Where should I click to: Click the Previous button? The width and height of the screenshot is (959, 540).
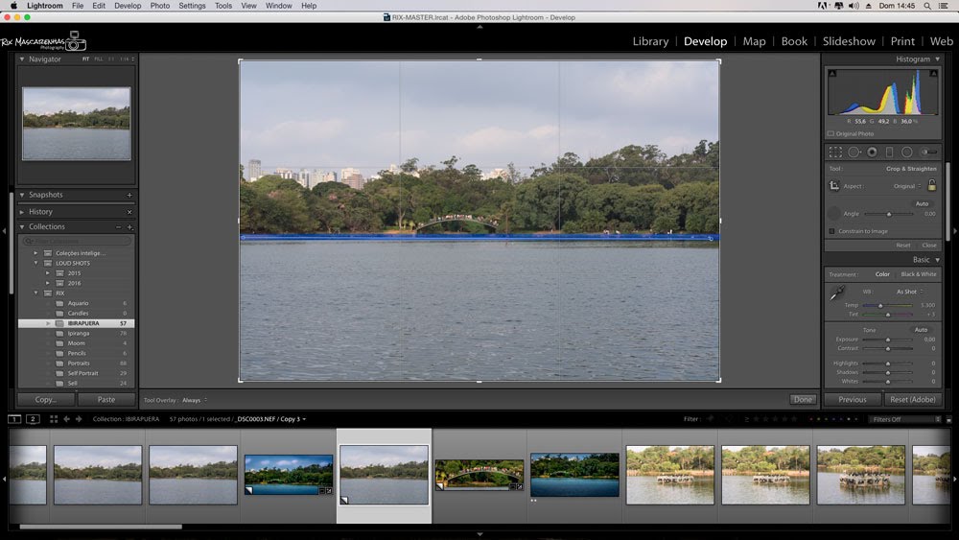[853, 400]
